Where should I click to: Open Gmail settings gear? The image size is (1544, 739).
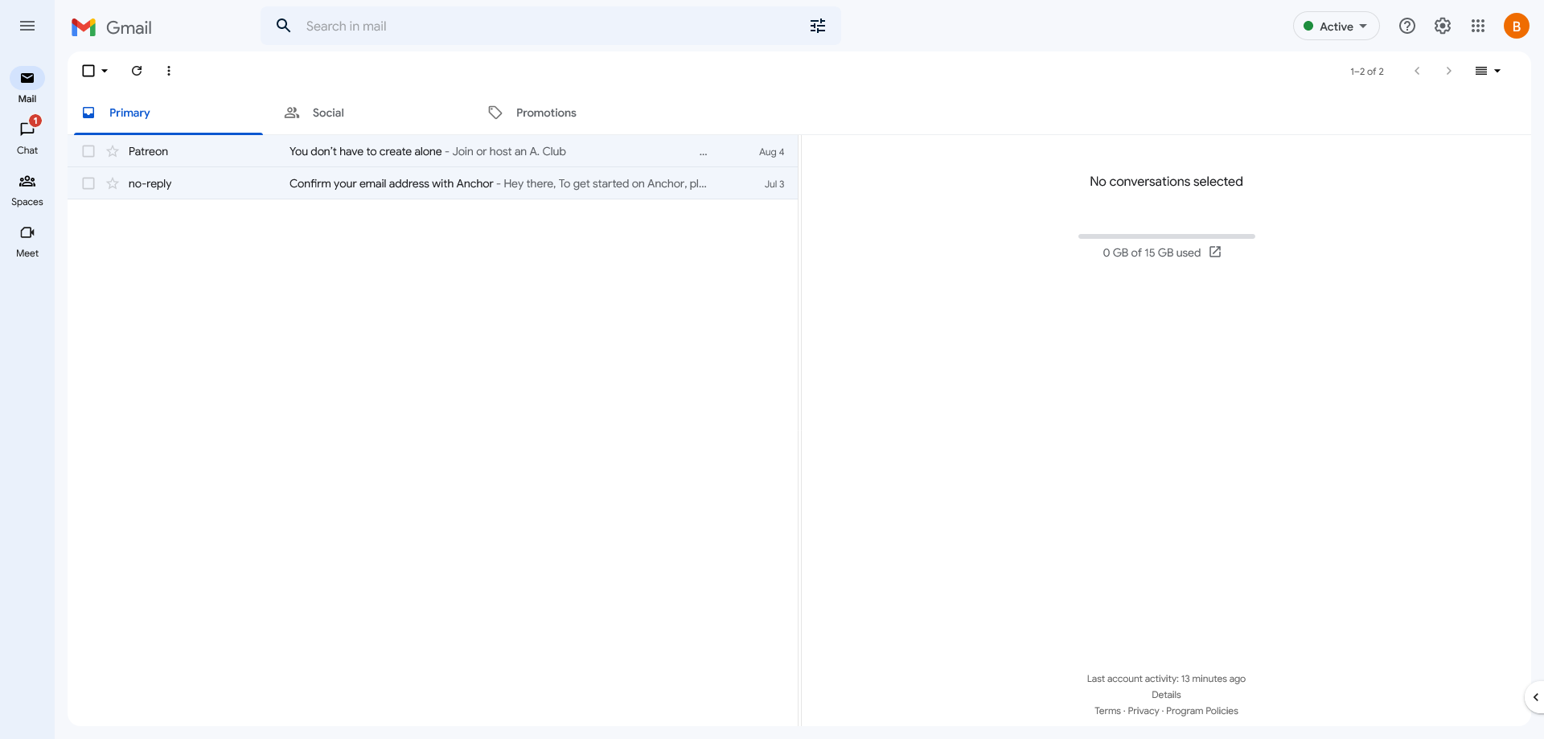tap(1442, 26)
